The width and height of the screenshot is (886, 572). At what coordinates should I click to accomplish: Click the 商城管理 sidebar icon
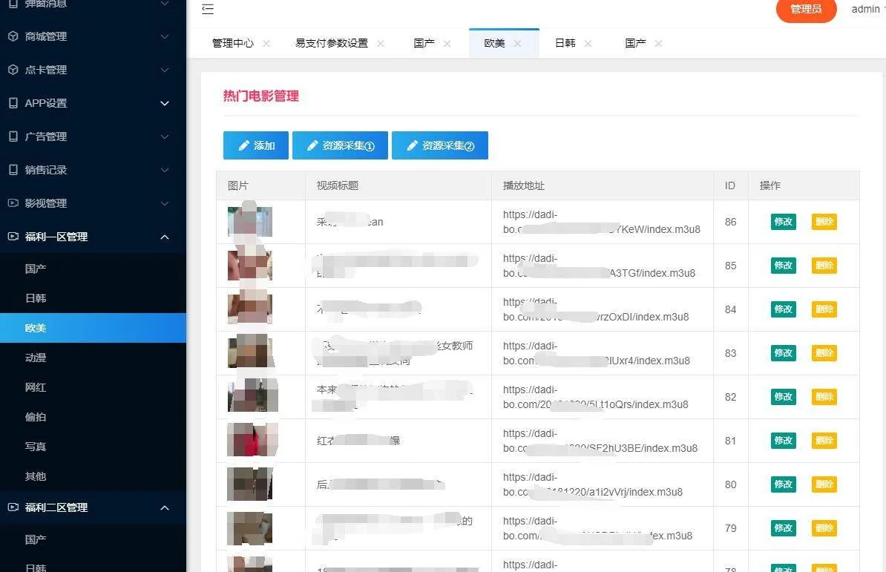13,36
